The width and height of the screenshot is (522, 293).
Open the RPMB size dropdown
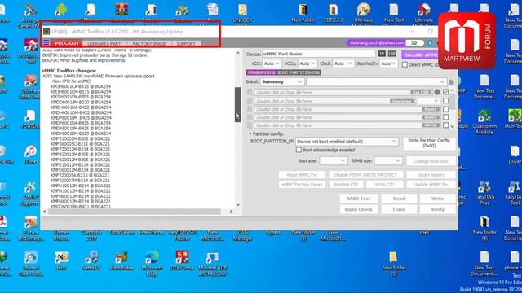tap(388, 161)
